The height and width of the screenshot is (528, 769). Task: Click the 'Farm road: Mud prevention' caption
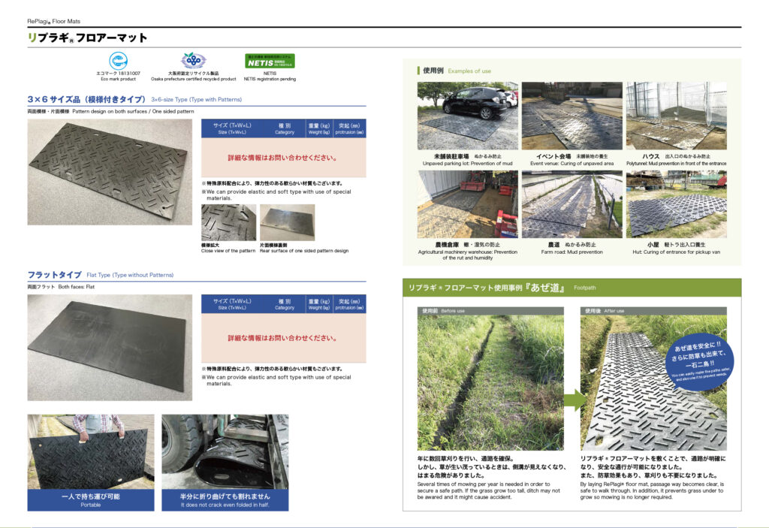tap(571, 252)
